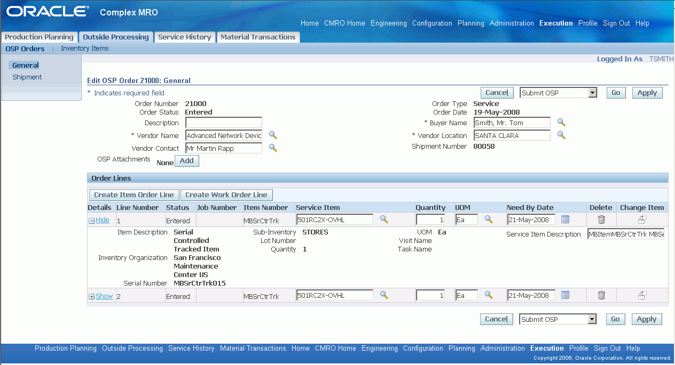Click the Description input field

coord(224,123)
